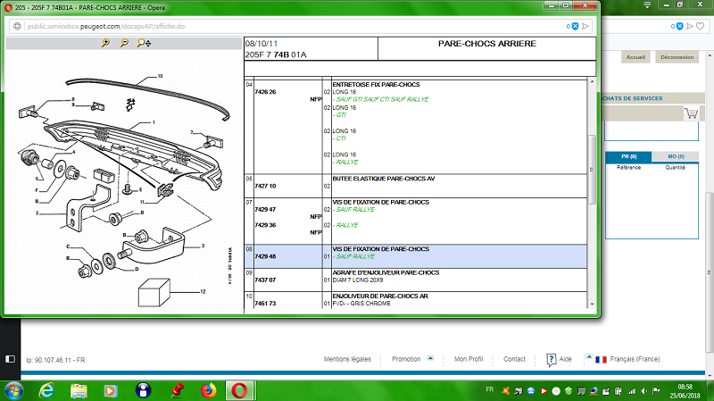Switch to the PR (0) tab

pyautogui.click(x=627, y=157)
